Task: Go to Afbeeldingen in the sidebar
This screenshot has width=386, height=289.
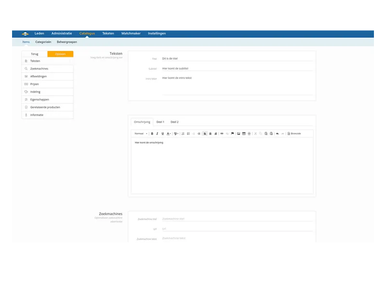Action: click(x=47, y=77)
